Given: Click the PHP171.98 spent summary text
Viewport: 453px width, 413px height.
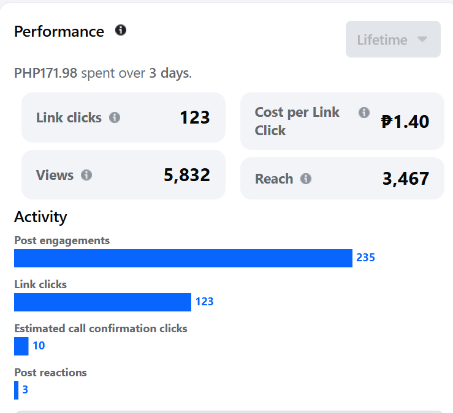Looking at the screenshot, I should (x=103, y=73).
